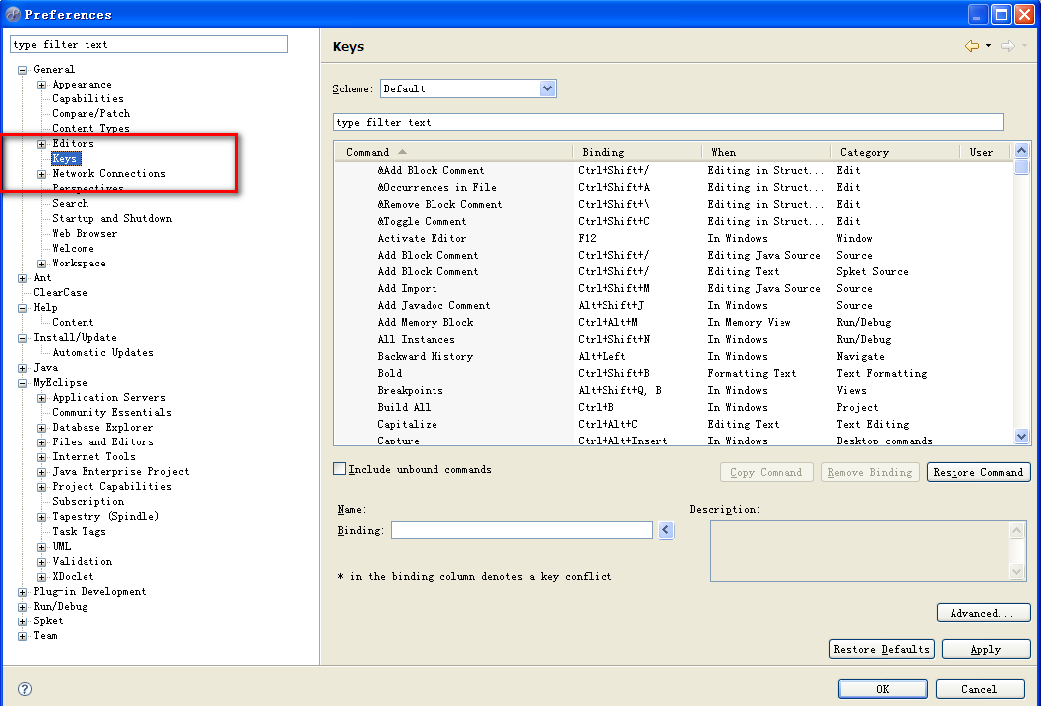Open the Scheme dropdown
The height and width of the screenshot is (706, 1041).
547,88
